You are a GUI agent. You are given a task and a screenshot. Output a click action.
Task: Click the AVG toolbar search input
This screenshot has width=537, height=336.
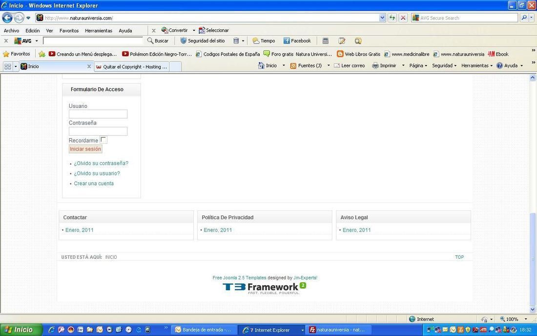pyautogui.click(x=93, y=41)
